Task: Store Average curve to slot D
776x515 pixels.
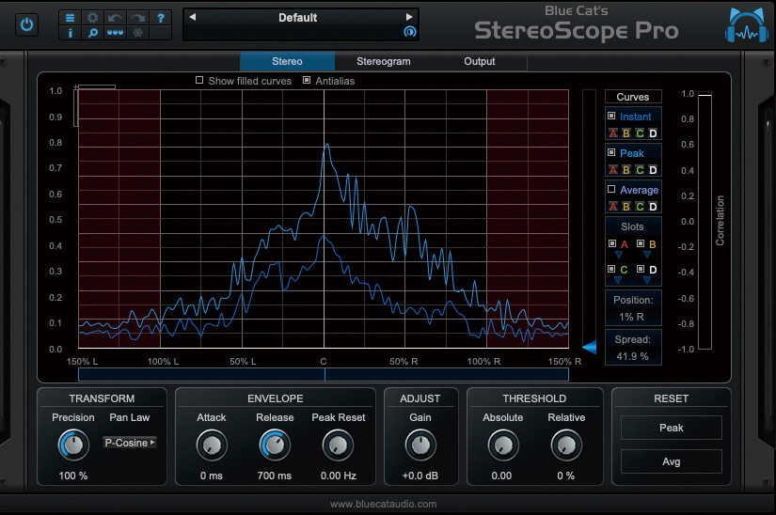Action: pyautogui.click(x=653, y=206)
